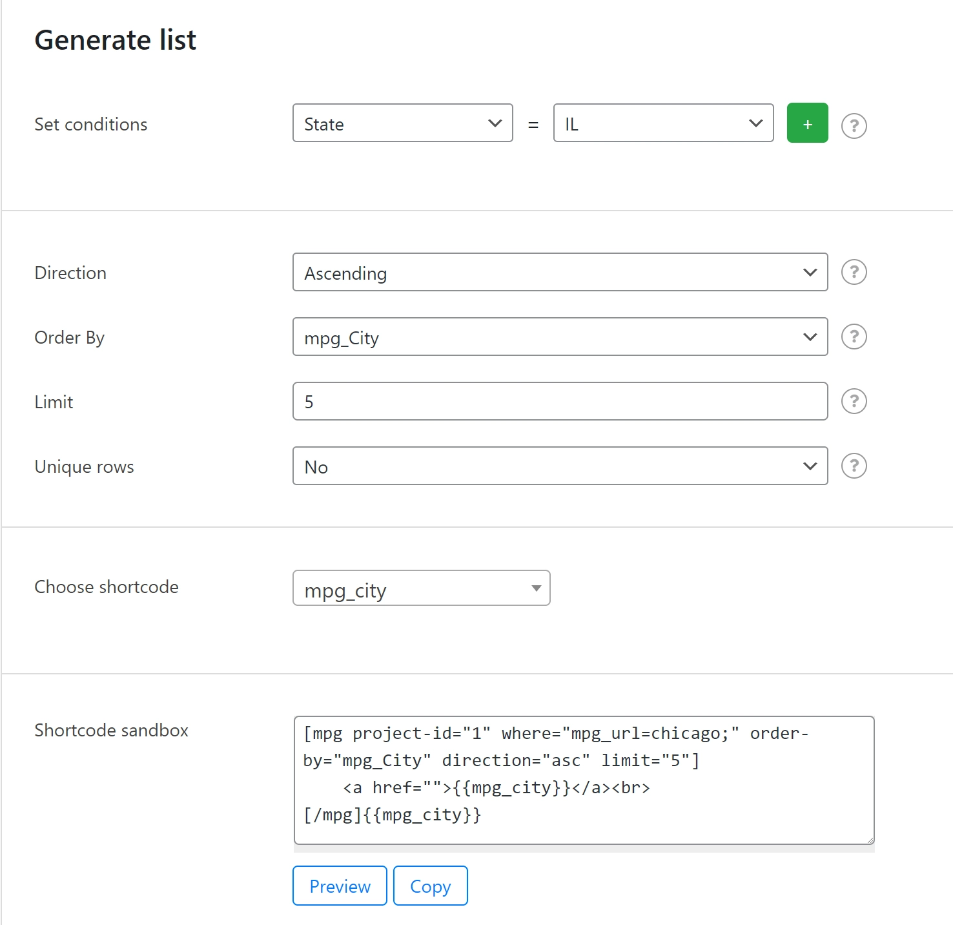
Task: Open the IL condition value dropdown
Action: tap(664, 123)
